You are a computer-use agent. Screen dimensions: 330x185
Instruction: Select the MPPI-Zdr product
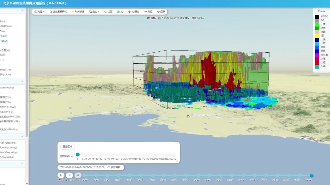[x=10, y=117]
